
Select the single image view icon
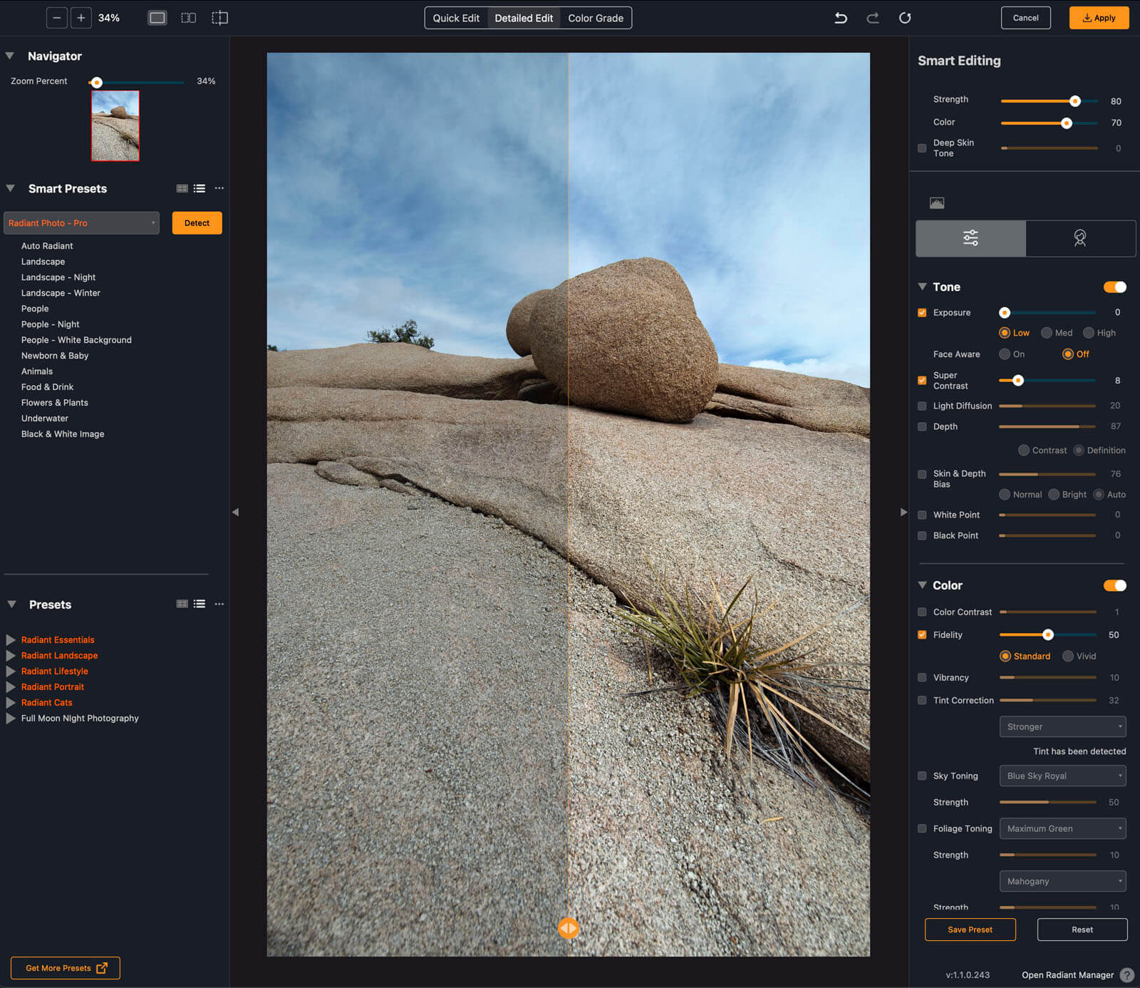[x=157, y=18]
